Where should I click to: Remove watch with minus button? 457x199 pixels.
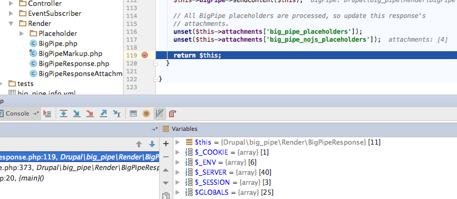[165, 157]
